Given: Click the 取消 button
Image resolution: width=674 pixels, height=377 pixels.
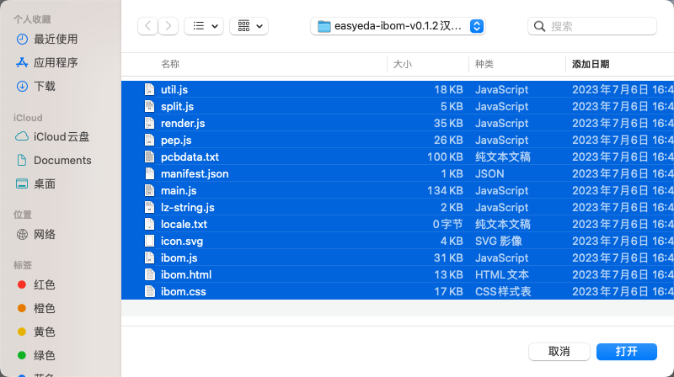Looking at the screenshot, I should (559, 352).
